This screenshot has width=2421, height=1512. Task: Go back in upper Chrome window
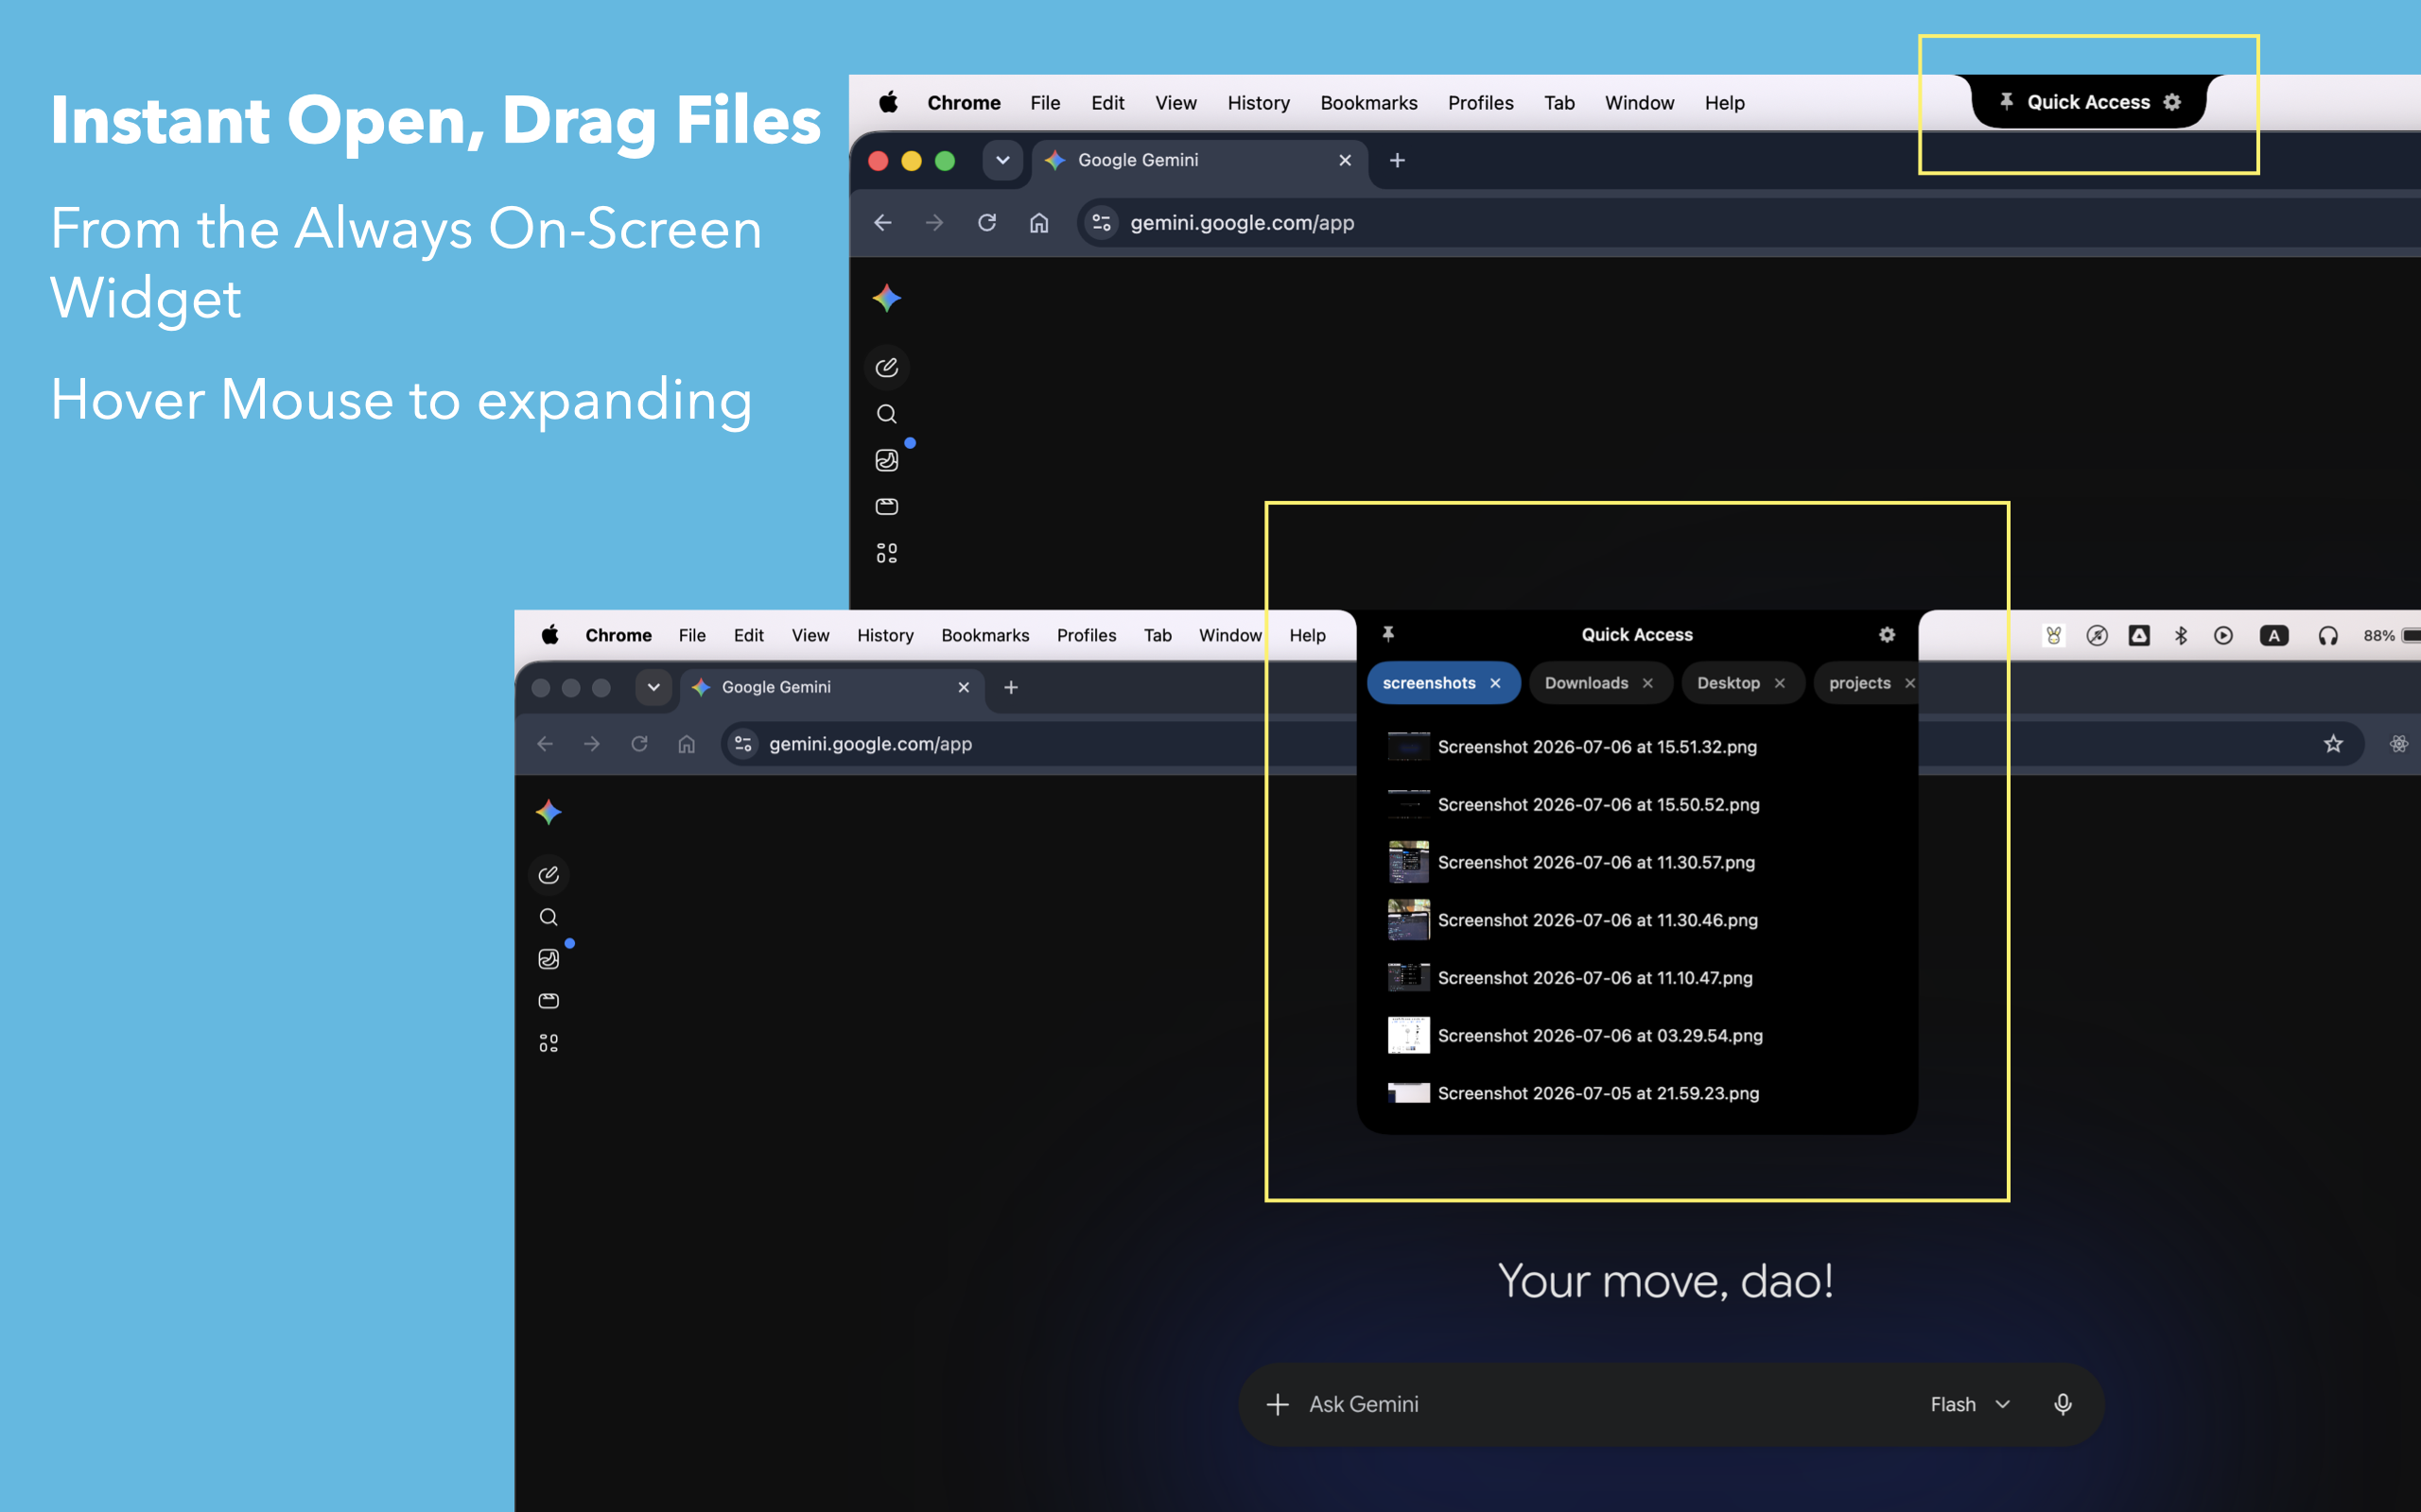point(882,222)
